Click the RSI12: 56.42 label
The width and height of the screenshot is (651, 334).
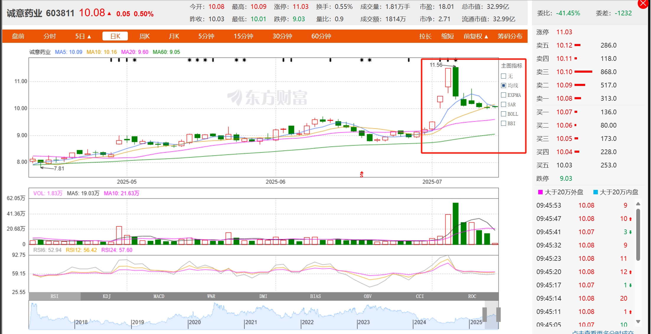pos(81,250)
